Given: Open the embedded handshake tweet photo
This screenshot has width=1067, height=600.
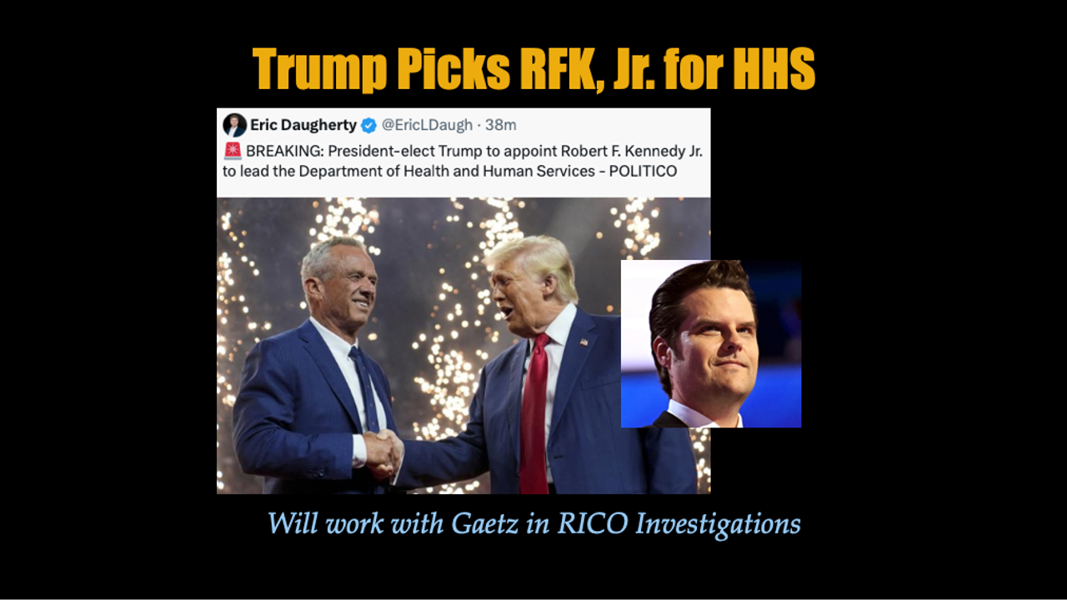Looking at the screenshot, I should [x=463, y=346].
